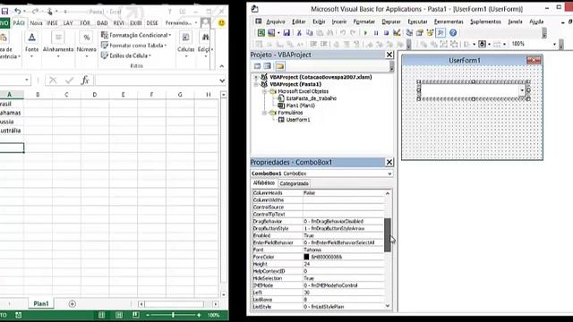Expand the CotacaoBovespa2007.xlam project node
This screenshot has width=573, height=322.
[256, 77]
